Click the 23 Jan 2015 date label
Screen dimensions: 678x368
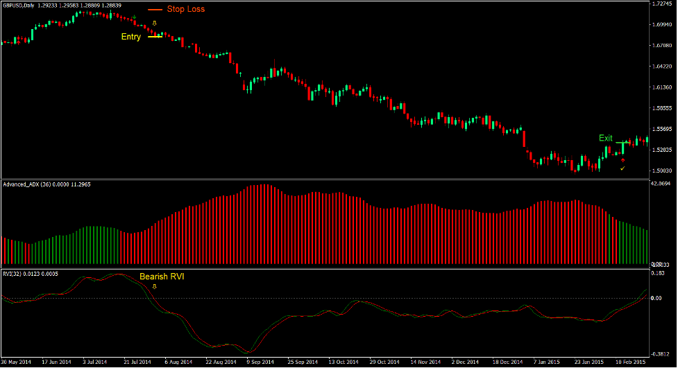click(589, 362)
